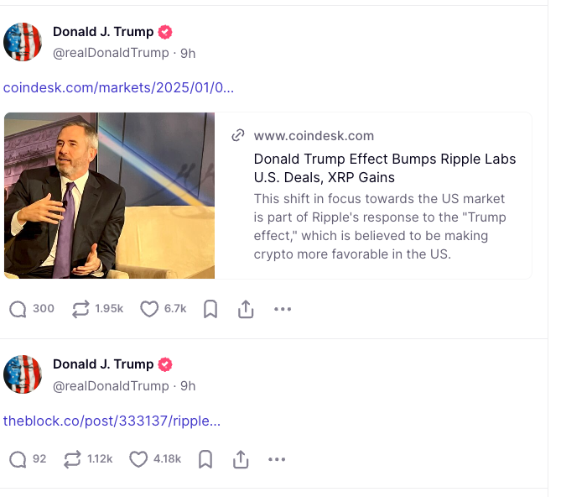This screenshot has height=497, width=561.
Task: Bookmark the theblock.co link post
Action: (205, 459)
